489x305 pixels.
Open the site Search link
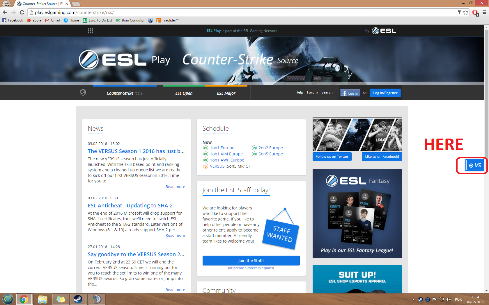point(327,92)
